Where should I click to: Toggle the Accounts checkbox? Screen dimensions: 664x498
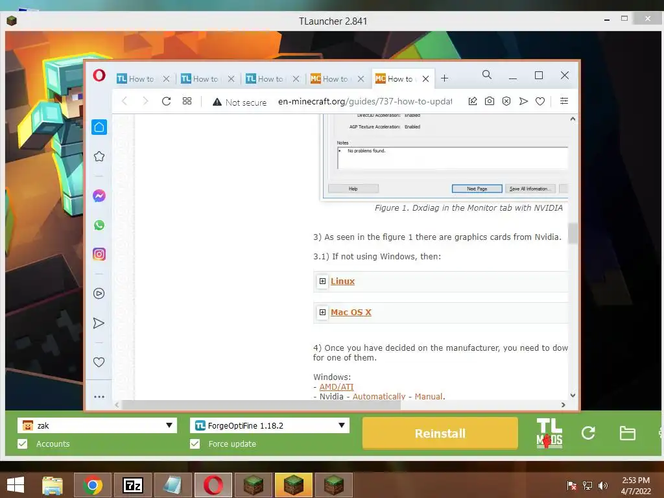click(23, 444)
